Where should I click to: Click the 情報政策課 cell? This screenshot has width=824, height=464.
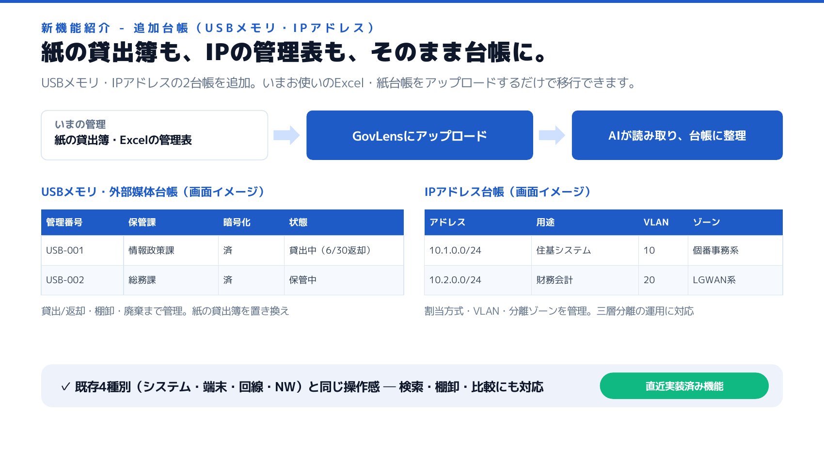coord(171,251)
